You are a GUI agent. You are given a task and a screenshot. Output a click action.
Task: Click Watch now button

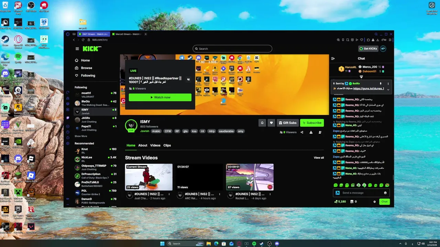pyautogui.click(x=160, y=97)
